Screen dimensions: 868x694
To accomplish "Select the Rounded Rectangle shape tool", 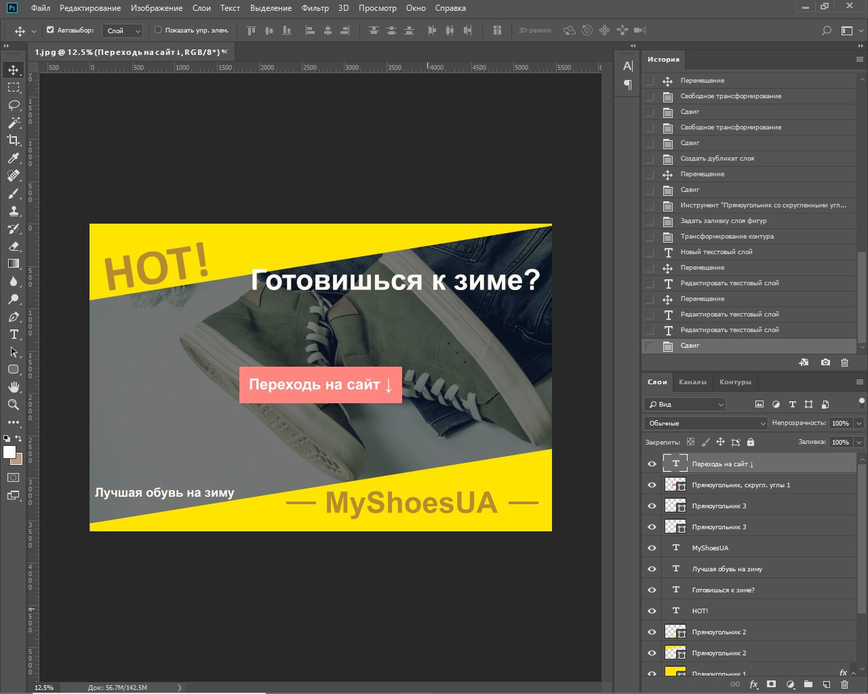I will 14,369.
